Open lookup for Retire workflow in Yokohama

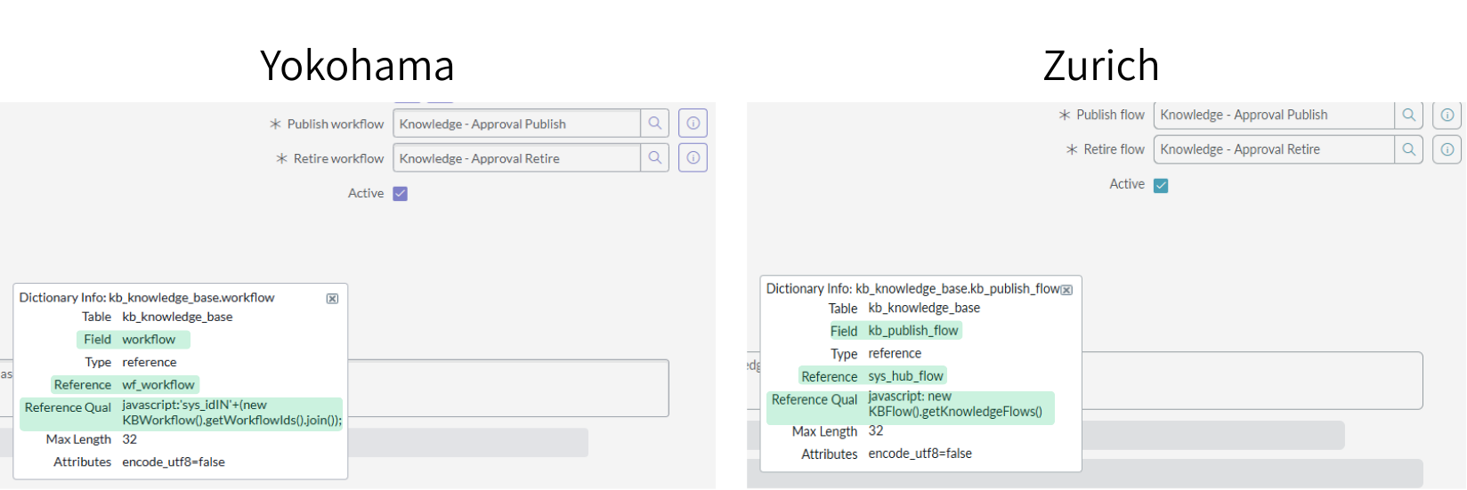coord(655,158)
